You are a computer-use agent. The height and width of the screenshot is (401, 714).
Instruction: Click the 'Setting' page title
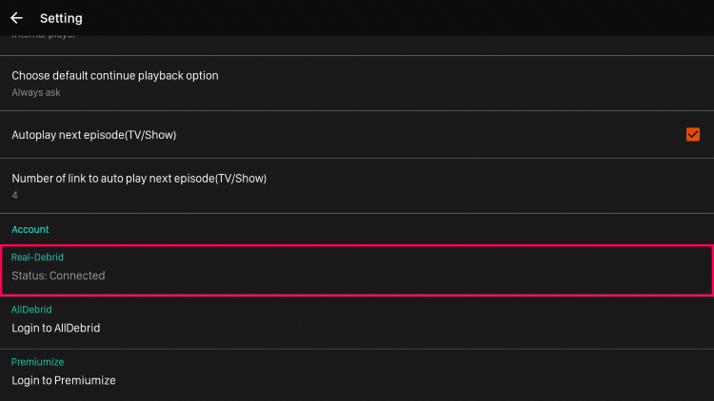pos(61,18)
